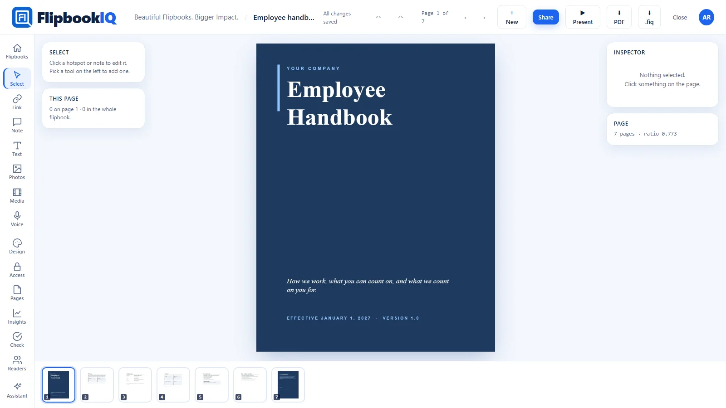Viewport: 726px width, 408px height.
Task: Pick the Note tool
Action: (17, 126)
